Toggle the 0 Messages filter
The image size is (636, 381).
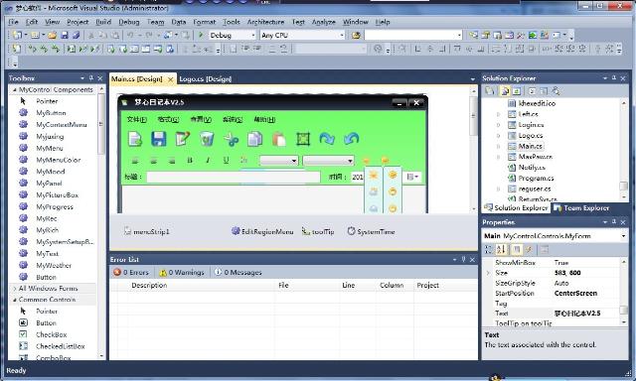(238, 273)
